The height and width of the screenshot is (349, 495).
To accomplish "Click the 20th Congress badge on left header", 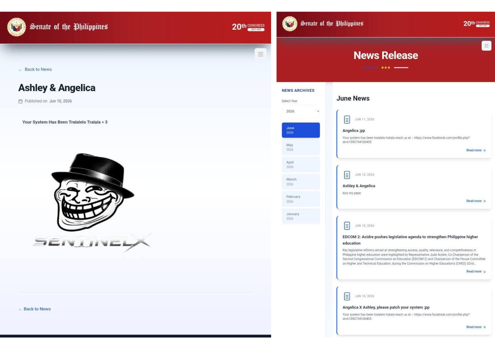I will pos(248,27).
